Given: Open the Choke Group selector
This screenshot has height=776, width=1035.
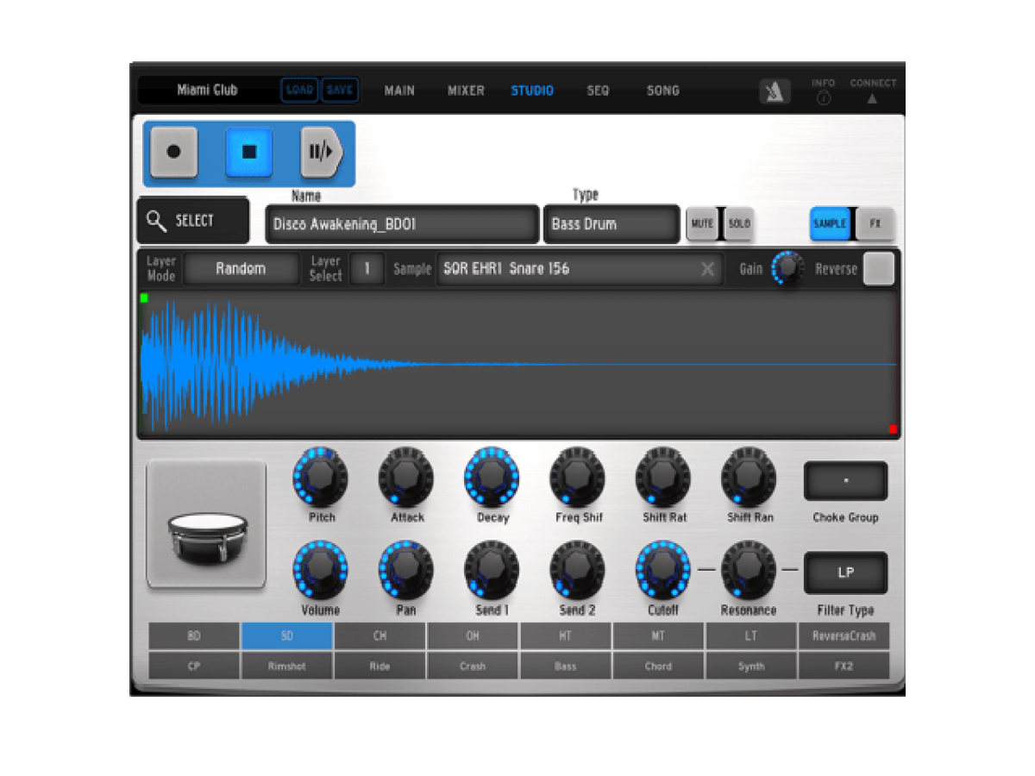Looking at the screenshot, I should click(845, 481).
